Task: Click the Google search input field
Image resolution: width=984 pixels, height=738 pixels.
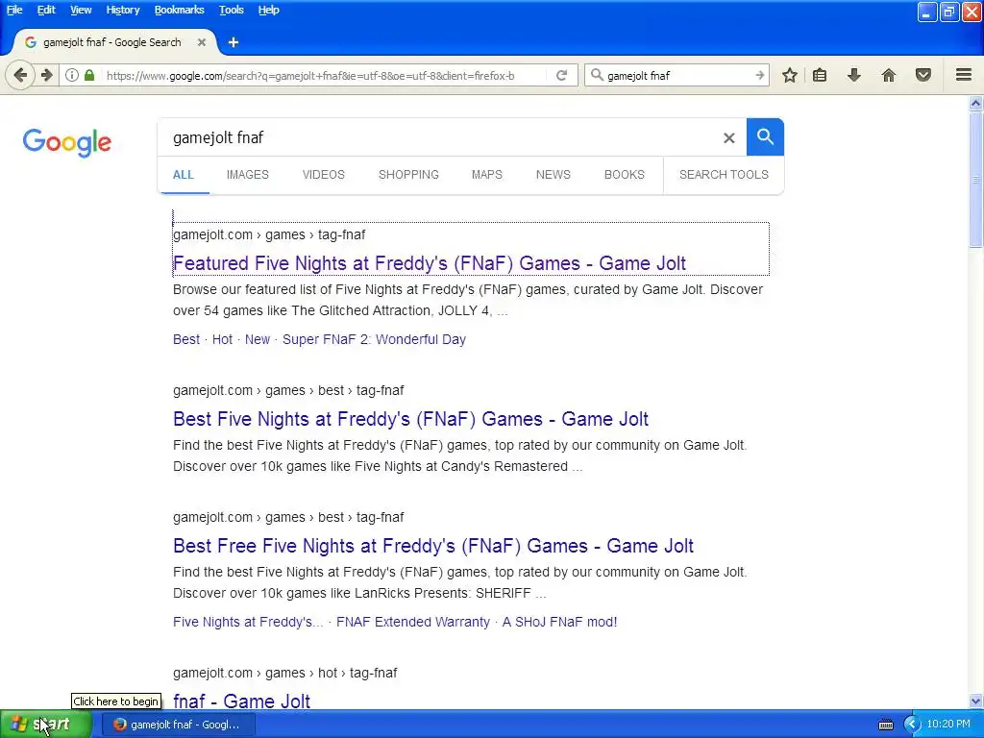Action: (x=439, y=137)
